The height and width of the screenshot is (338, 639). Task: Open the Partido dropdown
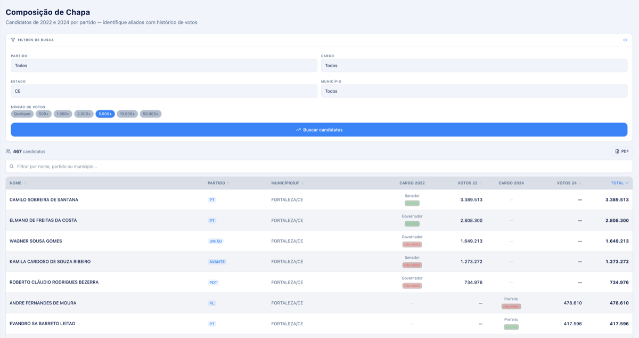point(164,66)
